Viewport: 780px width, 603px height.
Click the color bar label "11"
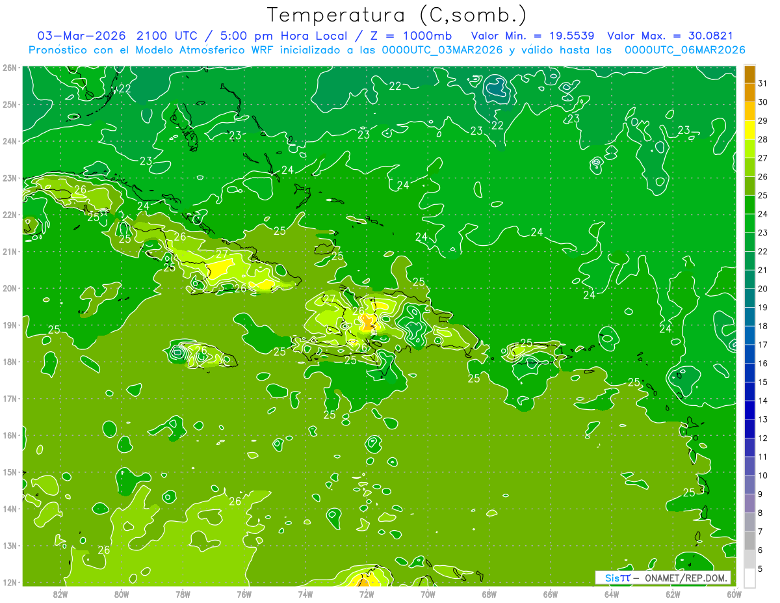click(x=762, y=457)
